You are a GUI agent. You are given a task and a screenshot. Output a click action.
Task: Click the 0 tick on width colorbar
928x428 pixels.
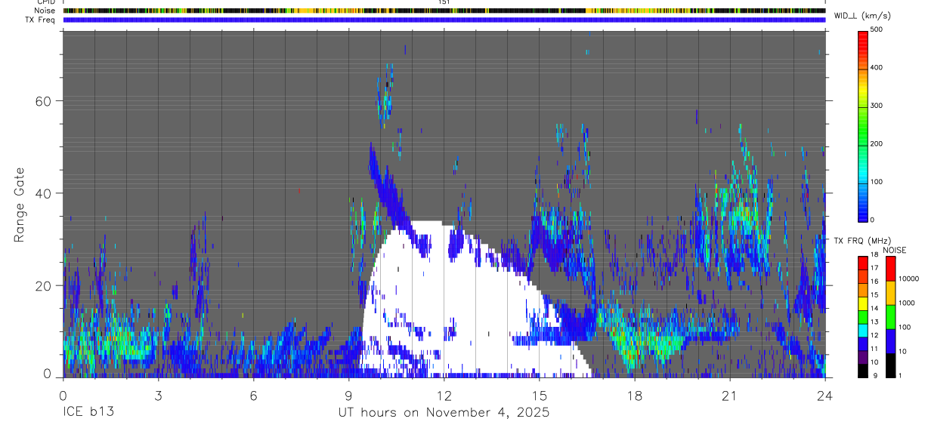point(873,220)
